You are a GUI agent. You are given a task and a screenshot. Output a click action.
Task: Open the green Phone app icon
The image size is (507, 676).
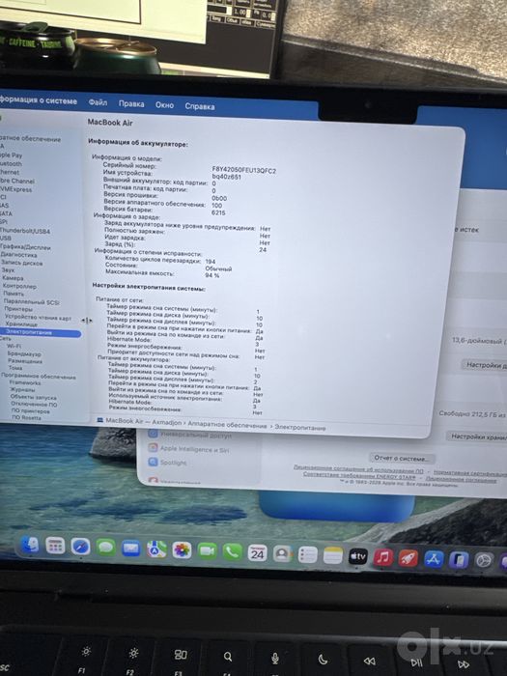[233, 552]
